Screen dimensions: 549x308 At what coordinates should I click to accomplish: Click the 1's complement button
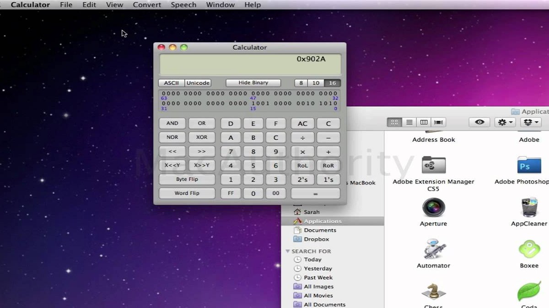pyautogui.click(x=328, y=180)
